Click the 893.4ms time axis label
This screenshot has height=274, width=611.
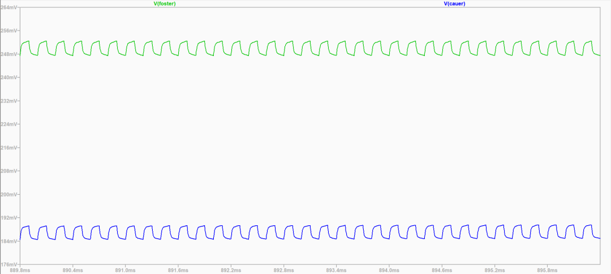tap(337, 270)
